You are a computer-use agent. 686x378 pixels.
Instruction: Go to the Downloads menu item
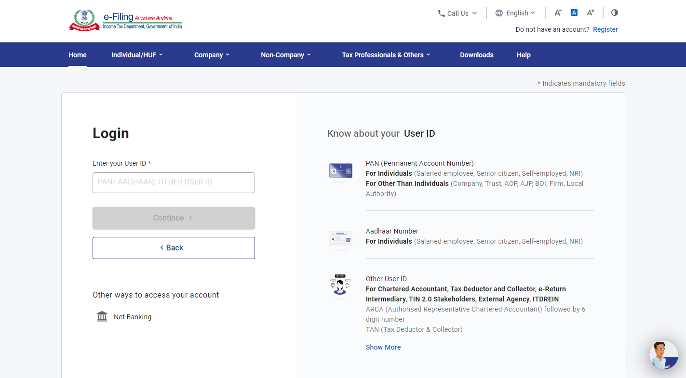coord(476,55)
